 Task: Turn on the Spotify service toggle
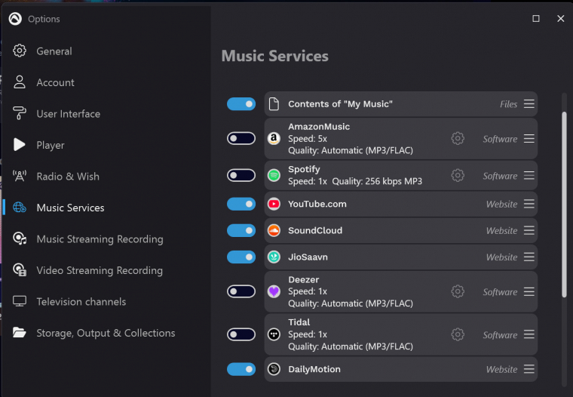pyautogui.click(x=241, y=175)
